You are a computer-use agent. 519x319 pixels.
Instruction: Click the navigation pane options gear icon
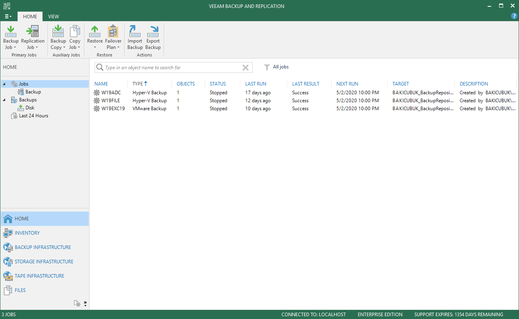pos(77,304)
